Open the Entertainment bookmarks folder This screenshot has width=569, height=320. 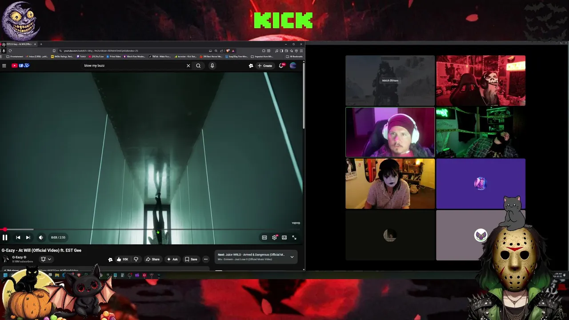pos(15,56)
